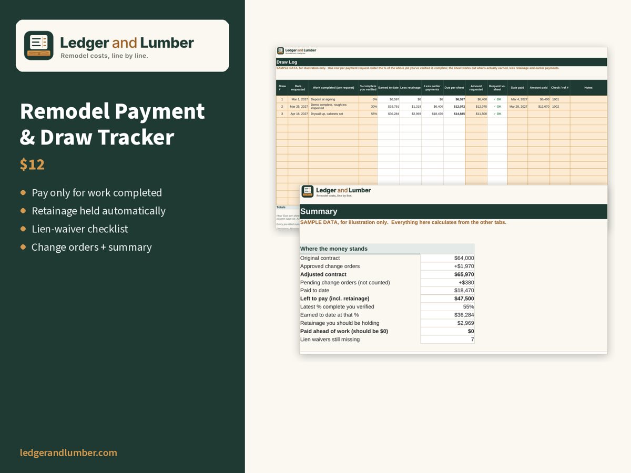Click the 'Remodel costs, line by line.' tagline in the brand card
Screen dimensions: 631x473
coord(104,56)
